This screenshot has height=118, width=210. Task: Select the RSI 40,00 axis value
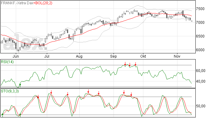click(201, 81)
